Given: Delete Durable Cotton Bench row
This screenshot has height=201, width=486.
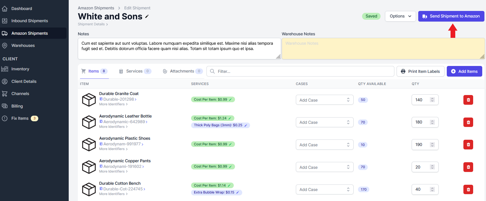Looking at the screenshot, I should point(468,189).
